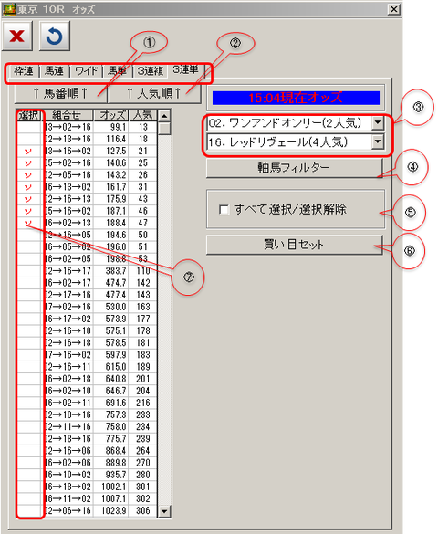Click the odds value 640.8
The image size is (438, 534).
[116, 379]
